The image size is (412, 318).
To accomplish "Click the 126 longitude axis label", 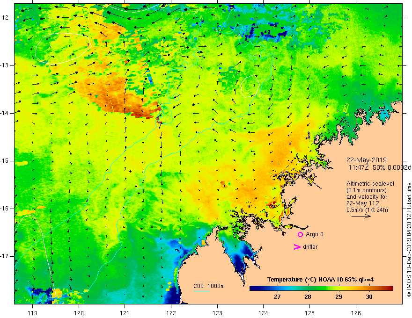I will pos(356,313).
